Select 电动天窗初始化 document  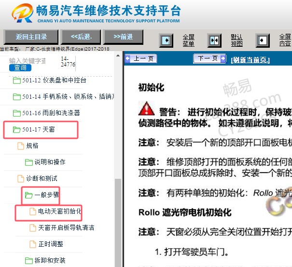pyautogui.click(x=59, y=211)
